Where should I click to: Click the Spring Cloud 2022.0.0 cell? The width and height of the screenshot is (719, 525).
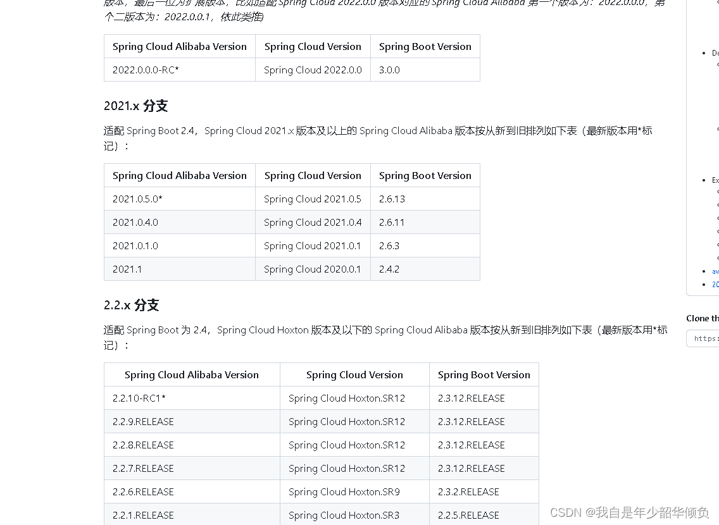tap(313, 70)
